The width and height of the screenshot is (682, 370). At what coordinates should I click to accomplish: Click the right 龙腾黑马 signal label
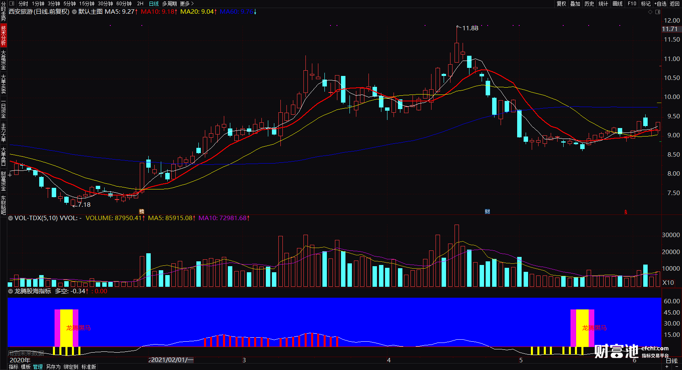point(594,328)
